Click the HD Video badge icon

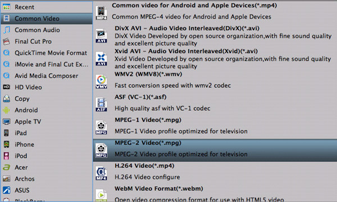(6, 87)
